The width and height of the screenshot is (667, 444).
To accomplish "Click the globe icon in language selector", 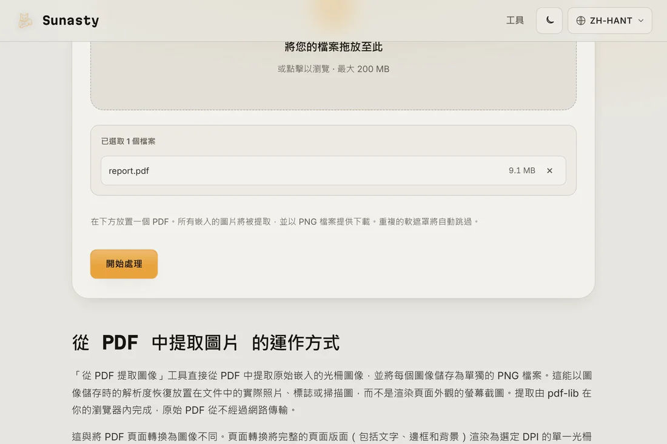I will (581, 21).
